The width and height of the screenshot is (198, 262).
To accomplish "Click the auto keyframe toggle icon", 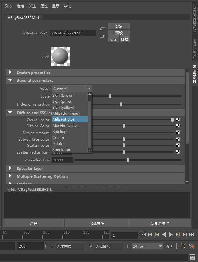I will (183, 246).
